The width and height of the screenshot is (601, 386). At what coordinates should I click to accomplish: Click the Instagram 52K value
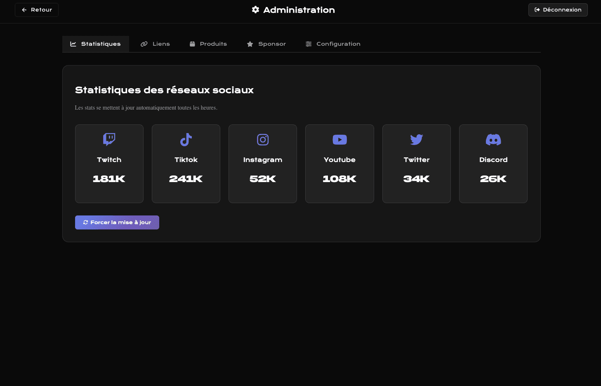pos(263,179)
